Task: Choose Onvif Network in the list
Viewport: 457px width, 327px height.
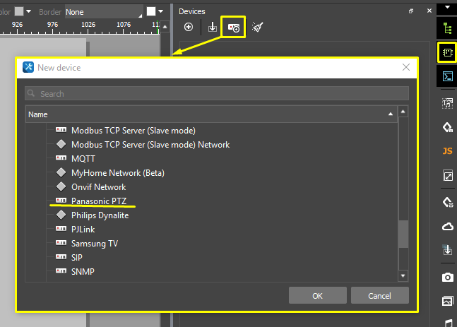Action: tap(98, 187)
